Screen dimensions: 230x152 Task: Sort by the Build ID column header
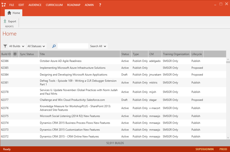[x=6, y=54]
